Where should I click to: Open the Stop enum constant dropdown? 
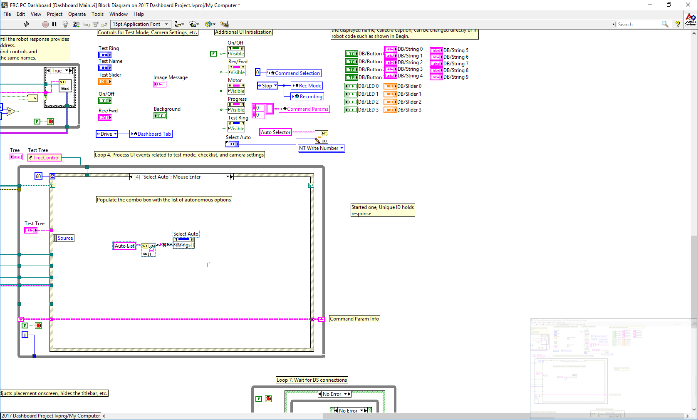click(x=267, y=86)
